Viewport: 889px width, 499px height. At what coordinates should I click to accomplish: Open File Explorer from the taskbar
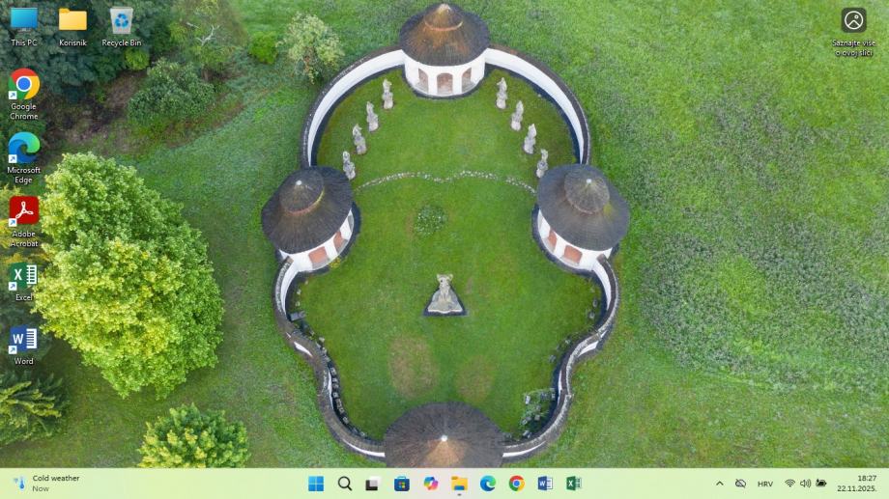(x=459, y=484)
